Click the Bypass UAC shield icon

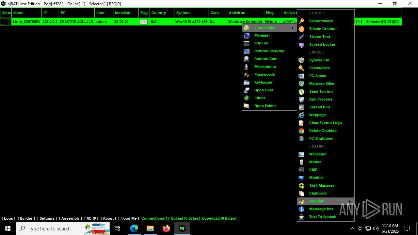[x=301, y=60]
